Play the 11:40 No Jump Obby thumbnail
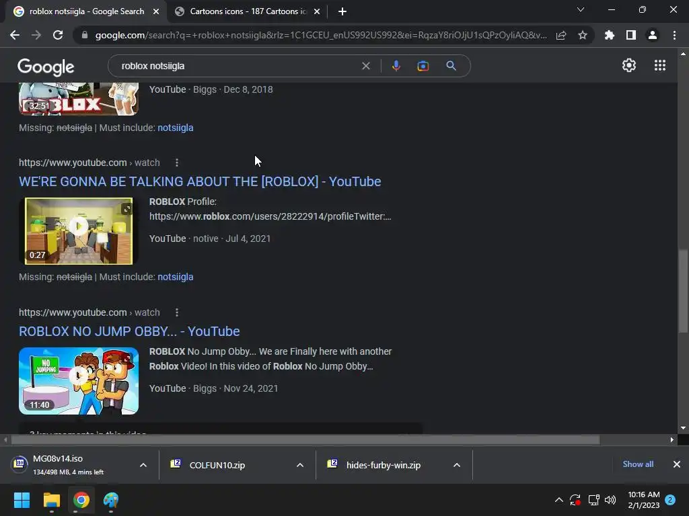Viewport: 689px width, 516px height. tap(79, 381)
